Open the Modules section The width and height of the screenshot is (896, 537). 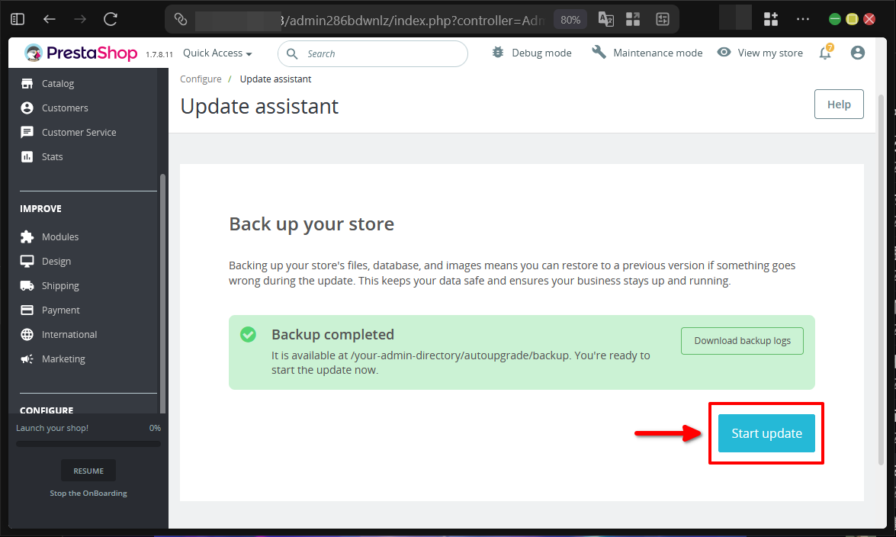tap(59, 236)
